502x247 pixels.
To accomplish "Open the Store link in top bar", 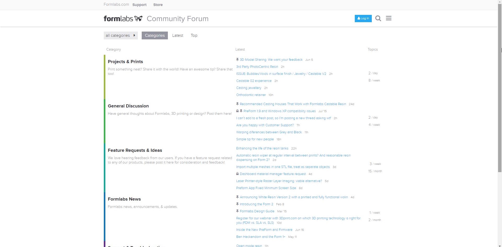I will 158,5.
